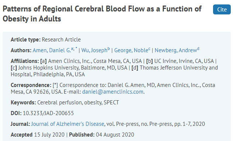Open author link George, Noble
233x141 pixels.
(131, 50)
